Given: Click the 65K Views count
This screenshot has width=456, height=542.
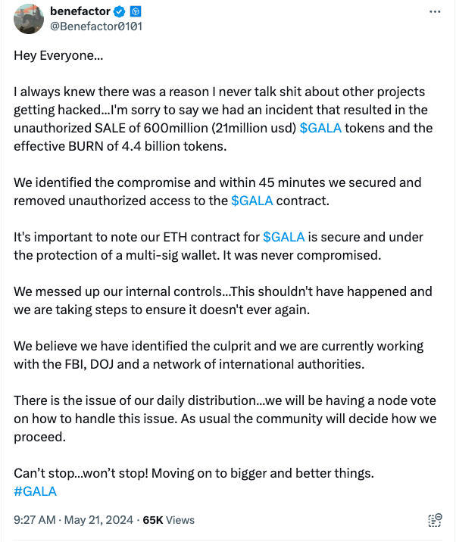Looking at the screenshot, I should (x=168, y=520).
